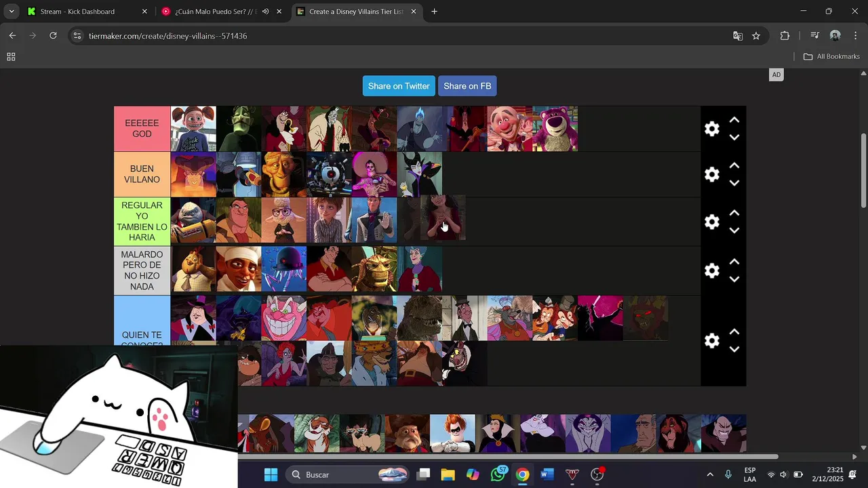868x488 pixels.
Task: Close the Disney Villains Tier List tab
Action: tap(414, 12)
